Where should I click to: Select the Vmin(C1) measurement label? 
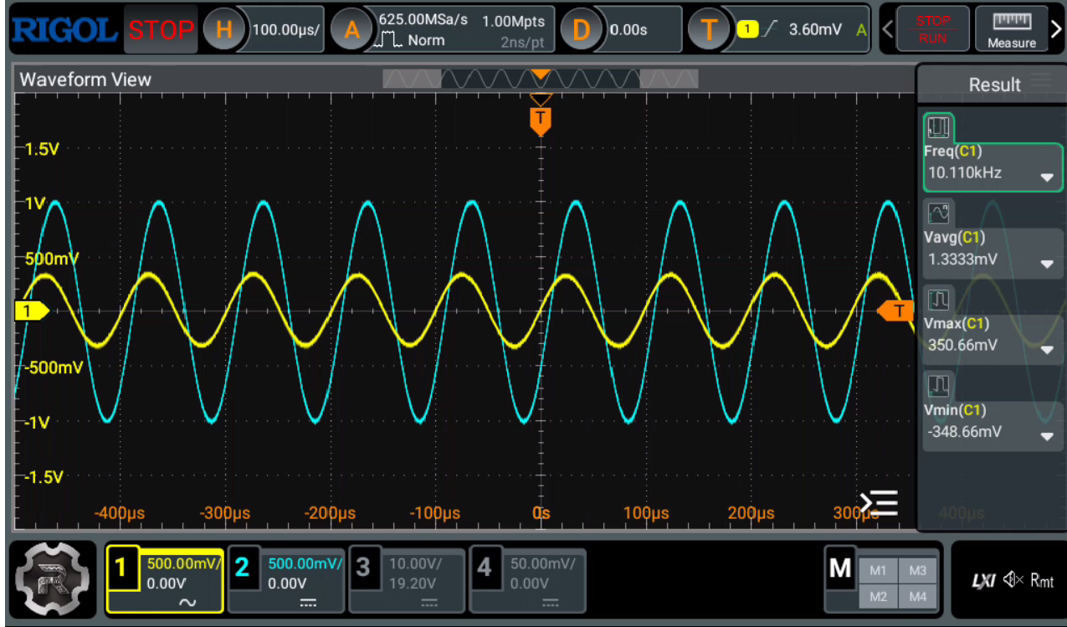pyautogui.click(x=955, y=410)
